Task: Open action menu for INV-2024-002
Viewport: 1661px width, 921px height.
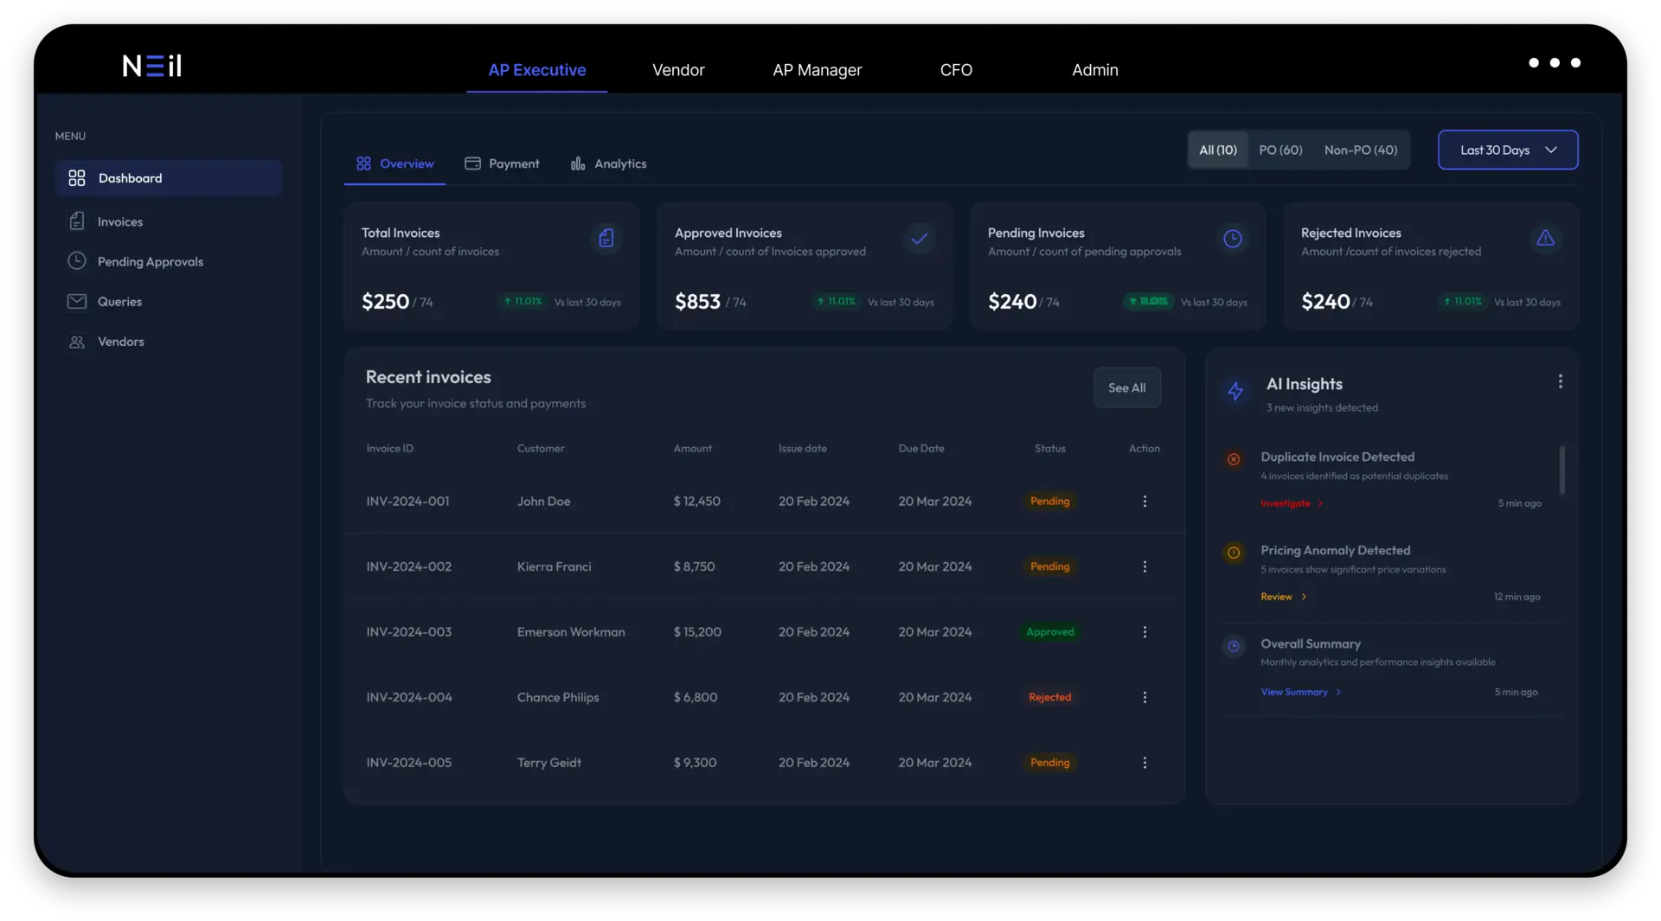Action: pos(1145,566)
